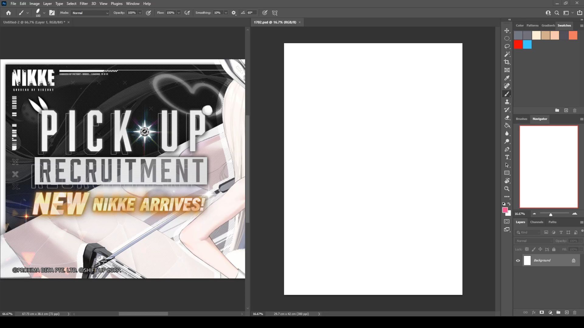Toggle Quick Mask mode
The height and width of the screenshot is (328, 584).
pos(507,221)
